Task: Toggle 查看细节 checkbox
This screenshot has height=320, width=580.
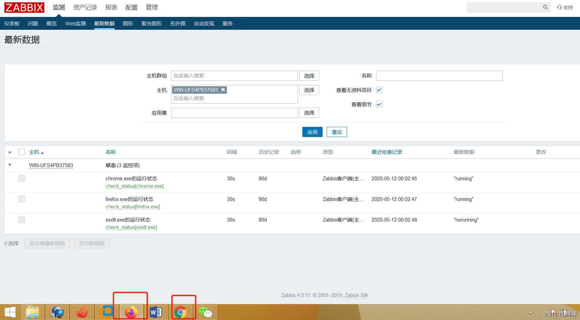Action: pyautogui.click(x=379, y=104)
